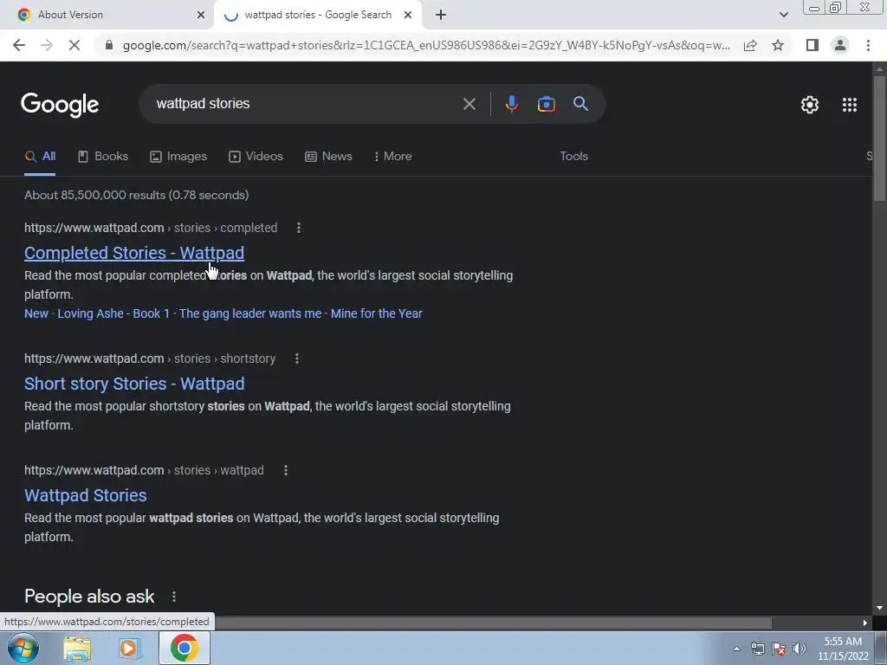Open People also ask options menu

[x=174, y=597]
